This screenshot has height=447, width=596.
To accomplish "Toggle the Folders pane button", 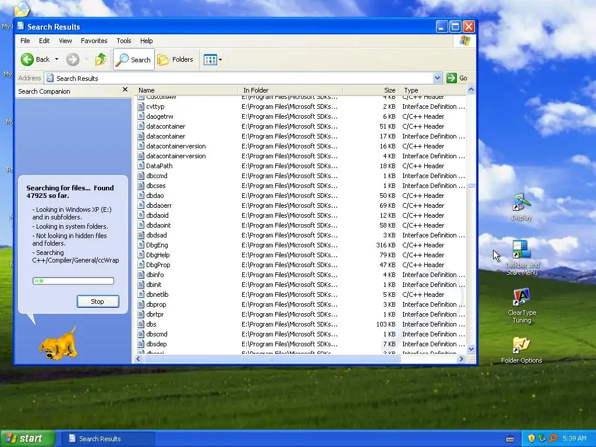I will click(x=175, y=59).
